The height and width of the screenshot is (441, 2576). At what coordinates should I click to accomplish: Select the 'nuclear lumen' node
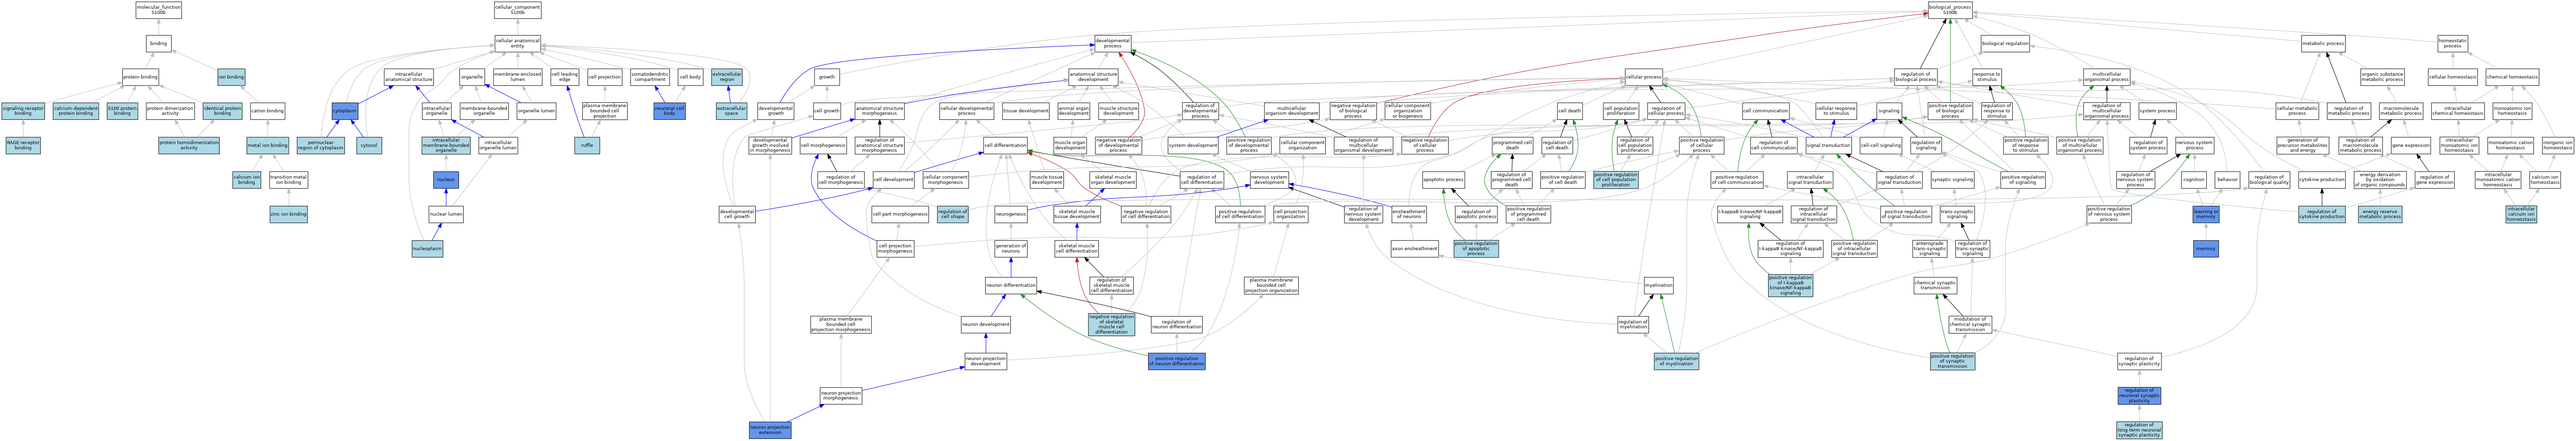click(x=446, y=215)
